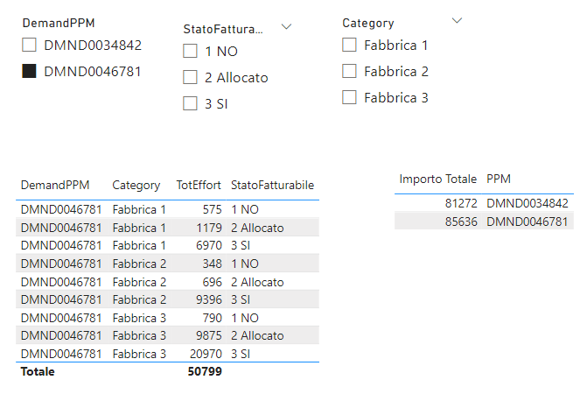Sort table by DemandPPM column header
587x401 pixels.
click(x=55, y=185)
